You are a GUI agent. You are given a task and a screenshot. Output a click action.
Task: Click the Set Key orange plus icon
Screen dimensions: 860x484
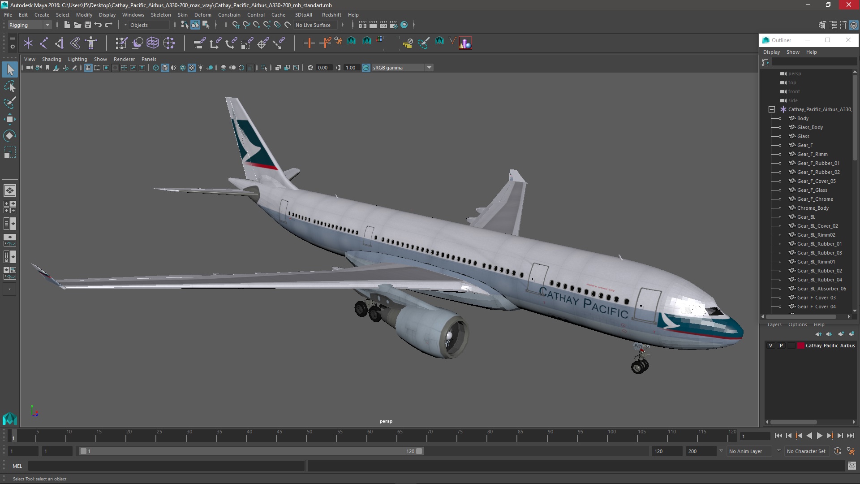coord(309,43)
